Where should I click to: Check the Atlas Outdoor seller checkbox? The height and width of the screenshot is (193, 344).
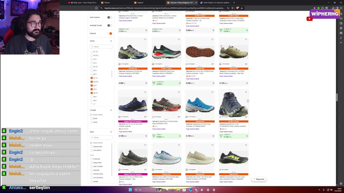click(92, 166)
